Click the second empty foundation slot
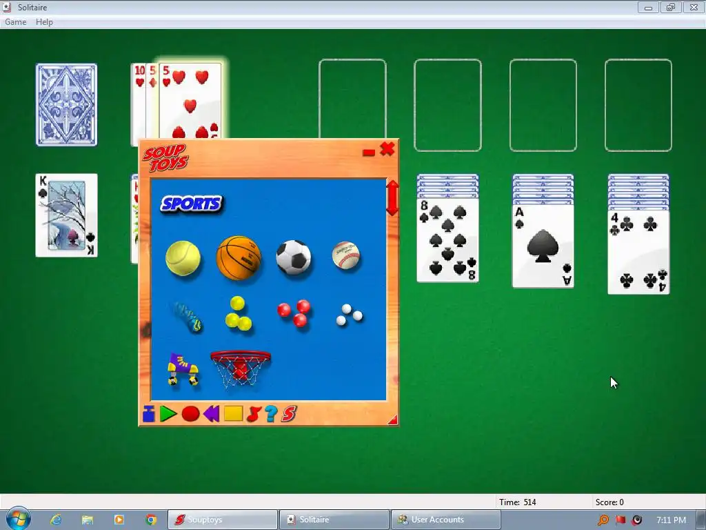 click(x=447, y=105)
